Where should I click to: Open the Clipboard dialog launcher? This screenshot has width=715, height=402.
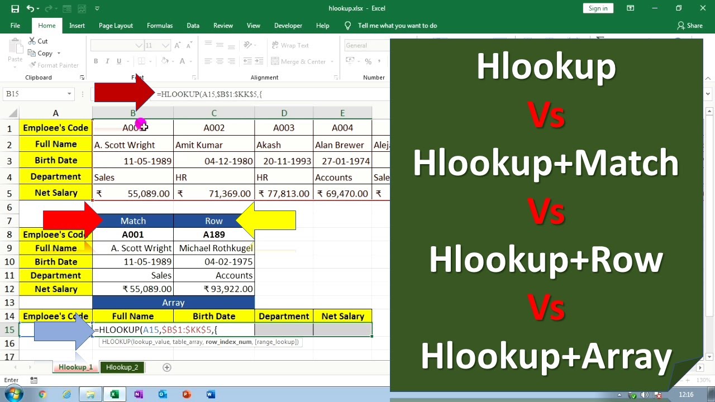pyautogui.click(x=82, y=78)
